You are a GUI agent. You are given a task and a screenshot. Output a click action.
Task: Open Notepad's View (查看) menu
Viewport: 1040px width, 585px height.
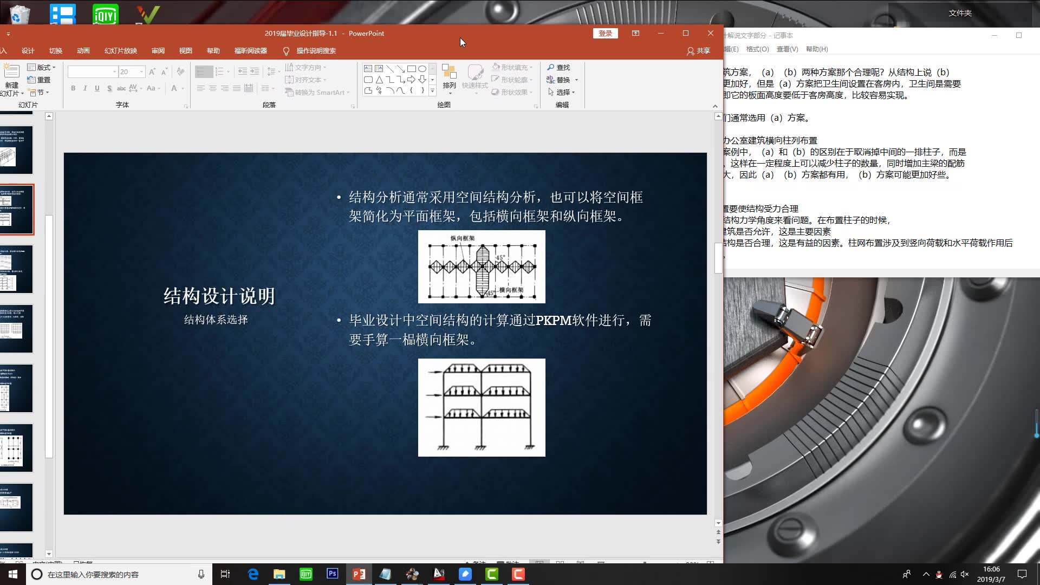[x=787, y=49]
